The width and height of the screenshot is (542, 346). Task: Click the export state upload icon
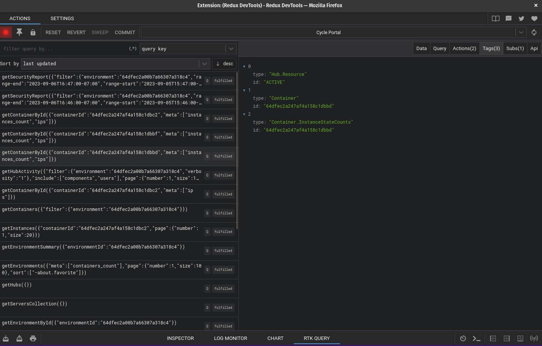coord(19,338)
